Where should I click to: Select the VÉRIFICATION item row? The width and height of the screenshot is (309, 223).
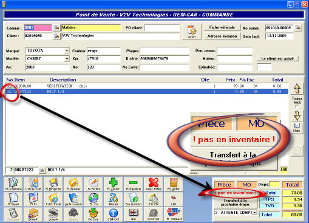pyautogui.click(x=147, y=86)
